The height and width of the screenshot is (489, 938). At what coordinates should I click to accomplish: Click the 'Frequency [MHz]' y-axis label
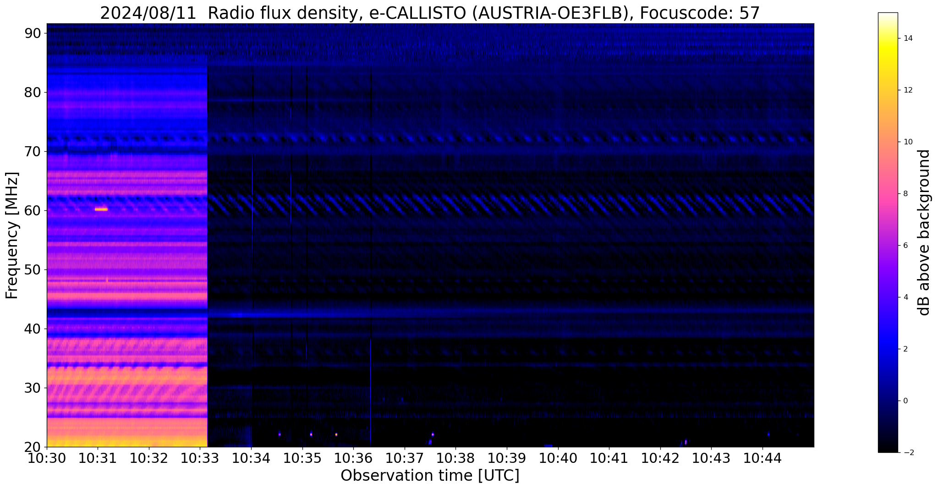(12, 236)
